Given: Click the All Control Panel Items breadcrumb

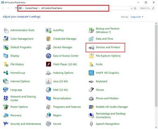Looking at the screenshot, I should [x=51, y=8].
